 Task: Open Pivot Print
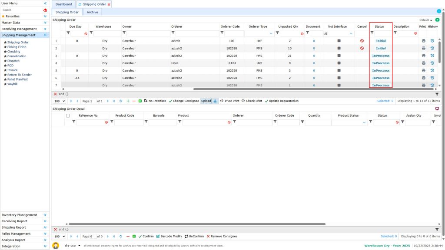pyautogui.click(x=232, y=101)
